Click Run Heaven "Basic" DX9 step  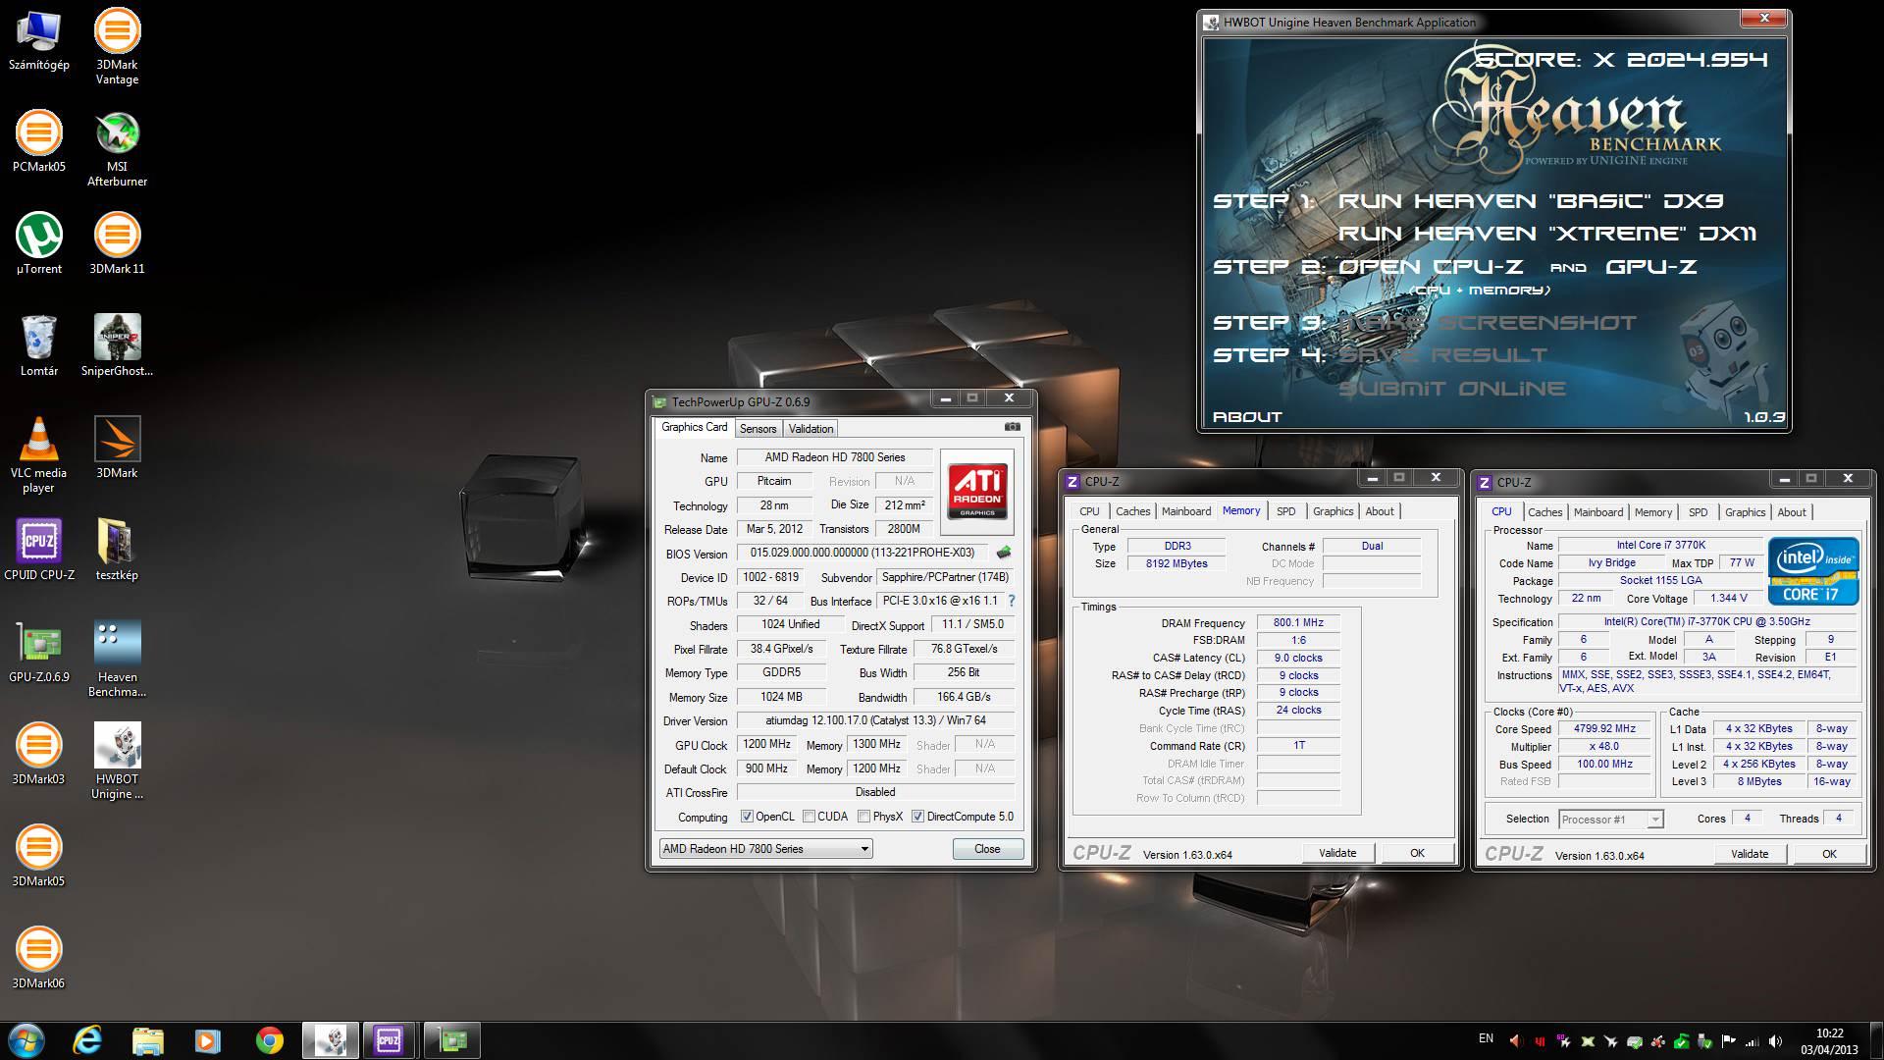(x=1531, y=201)
